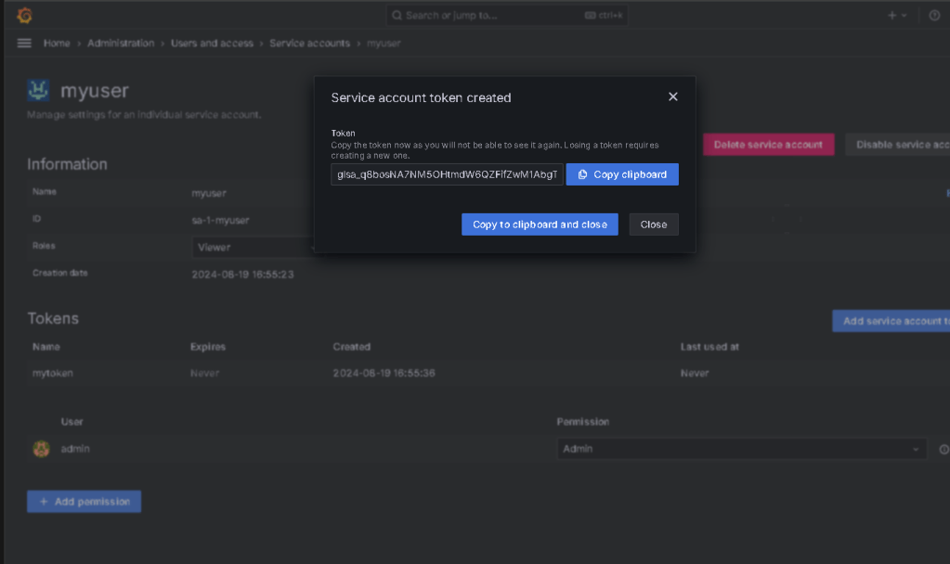950x564 pixels.
Task: Click Copy to clipboard and close
Action: [540, 224]
